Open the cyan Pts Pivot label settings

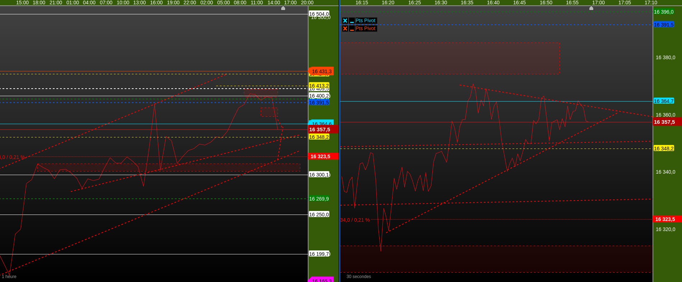(x=366, y=21)
